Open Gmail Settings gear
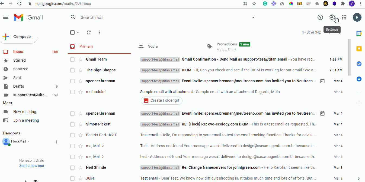 pos(332,17)
